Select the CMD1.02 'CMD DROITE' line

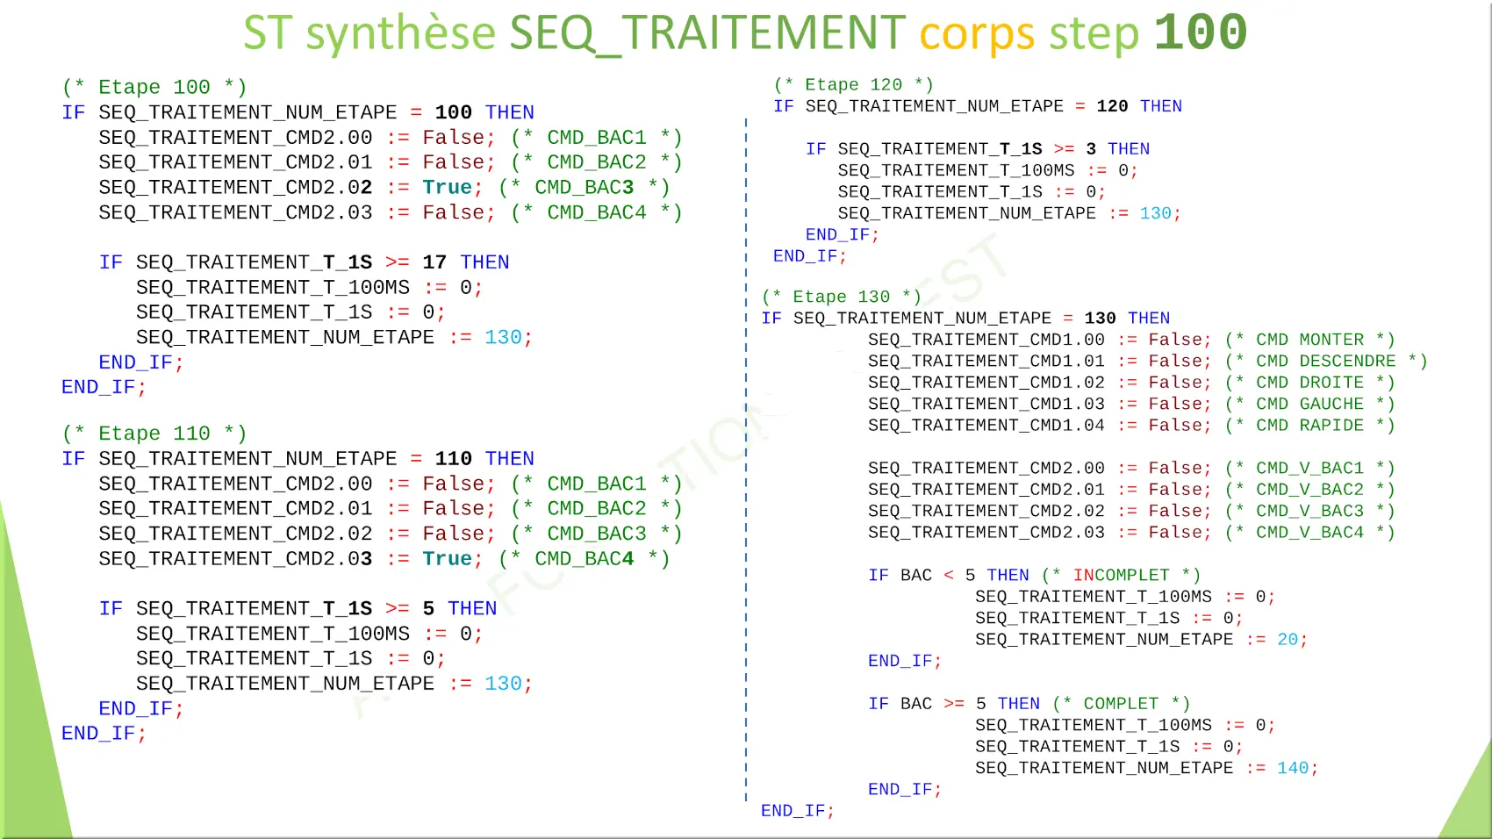click(1131, 383)
